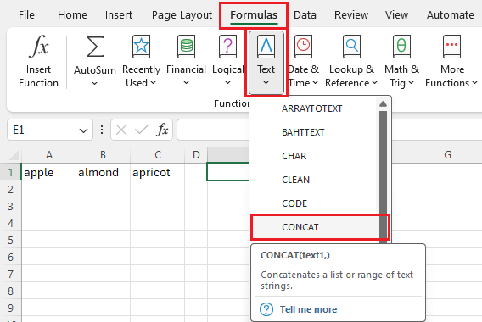Expand the Text functions dropdown
This screenshot has width=482, height=322.
pos(266,63)
